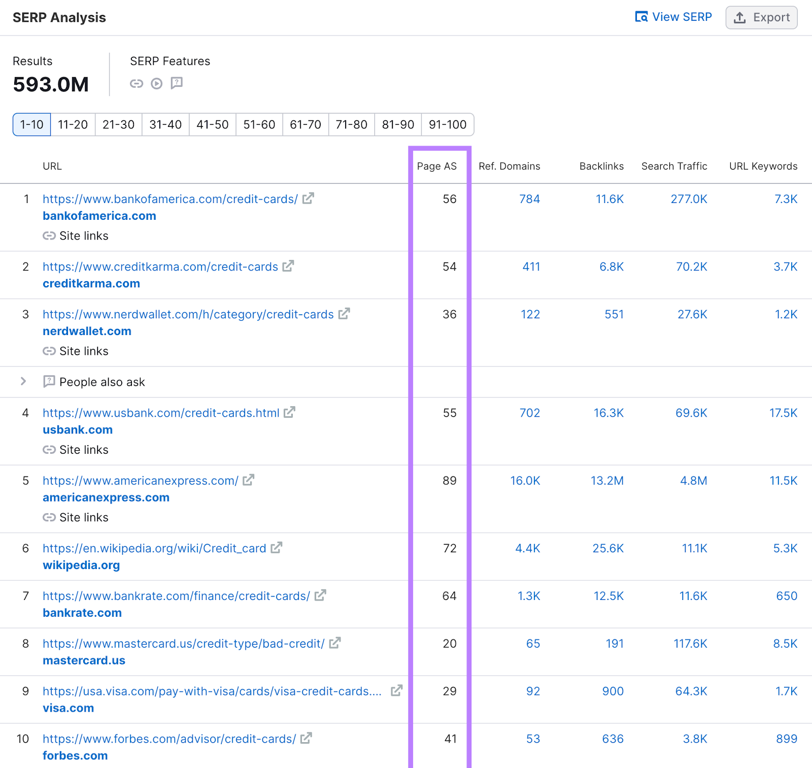Switch to the 41-50 results tab
Image resolution: width=812 pixels, height=768 pixels.
[213, 124]
